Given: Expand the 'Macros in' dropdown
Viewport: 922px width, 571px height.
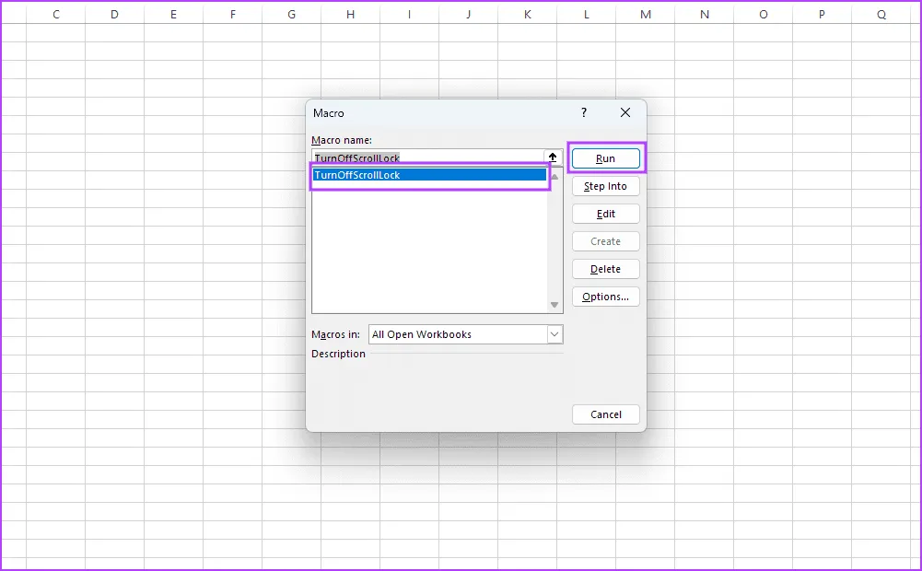Looking at the screenshot, I should click(x=554, y=334).
